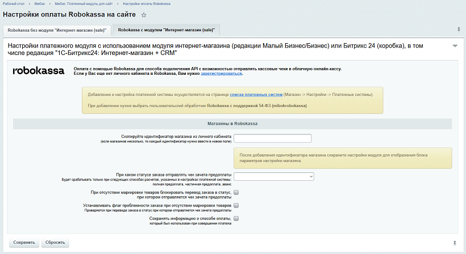
Task: Click note После добавления идентификатора магазина
Action: tap(343, 158)
